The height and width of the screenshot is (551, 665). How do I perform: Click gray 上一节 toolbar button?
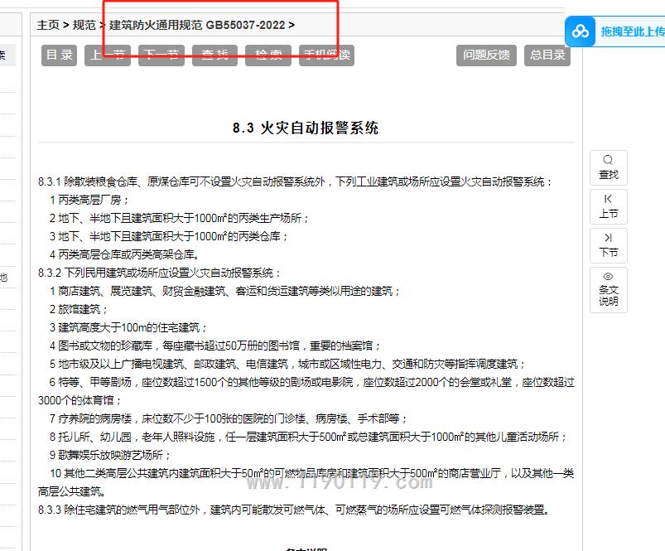[x=108, y=55]
